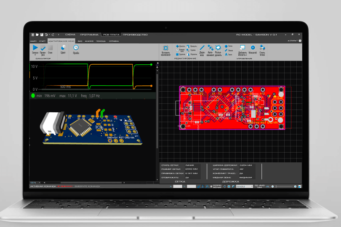Select the Копировать copy tool

(181, 50)
